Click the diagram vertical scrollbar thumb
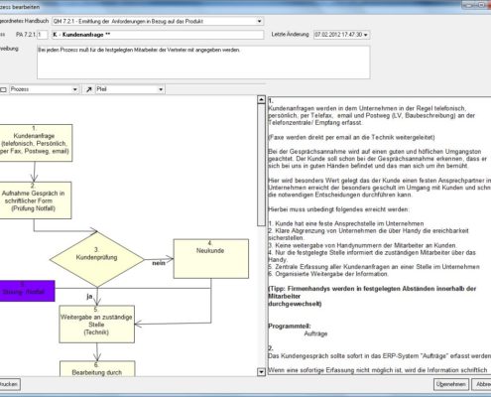Image resolution: width=491 pixels, height=397 pixels. [x=261, y=165]
